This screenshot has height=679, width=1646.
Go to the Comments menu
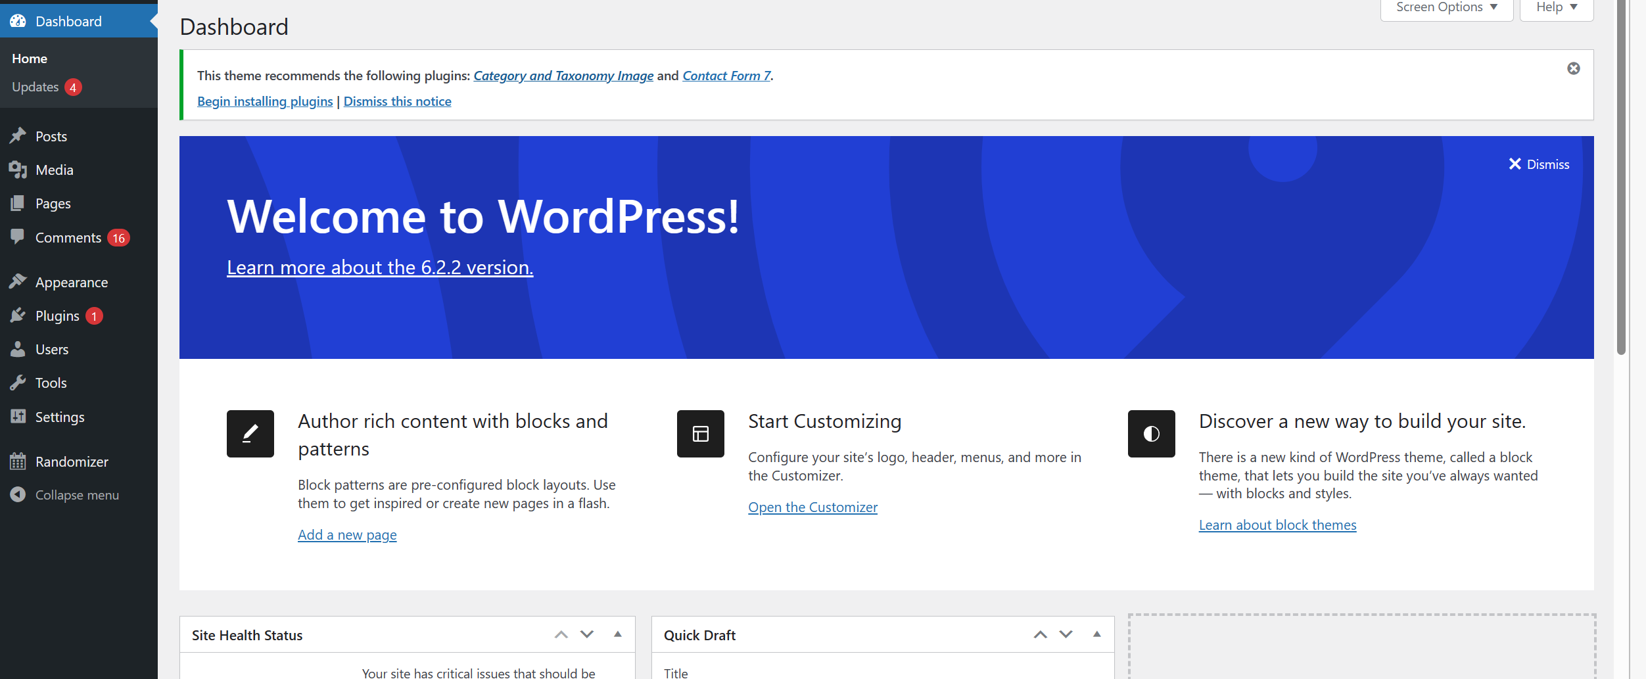[68, 238]
